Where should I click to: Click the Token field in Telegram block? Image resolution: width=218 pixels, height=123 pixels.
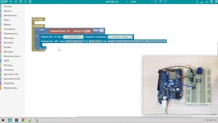click(x=137, y=41)
